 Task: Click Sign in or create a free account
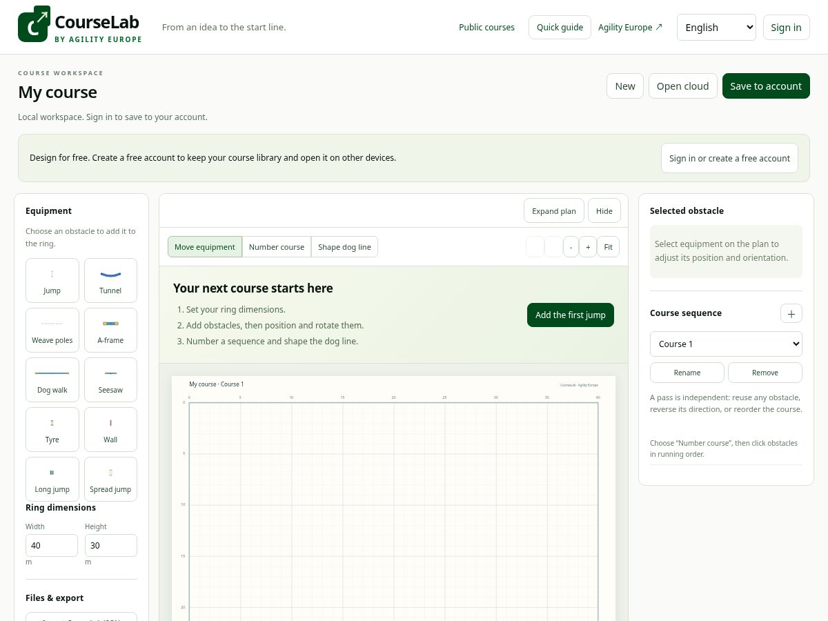tap(729, 158)
